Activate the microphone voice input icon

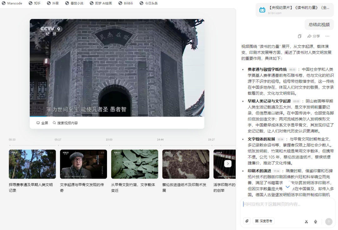(x=315, y=221)
